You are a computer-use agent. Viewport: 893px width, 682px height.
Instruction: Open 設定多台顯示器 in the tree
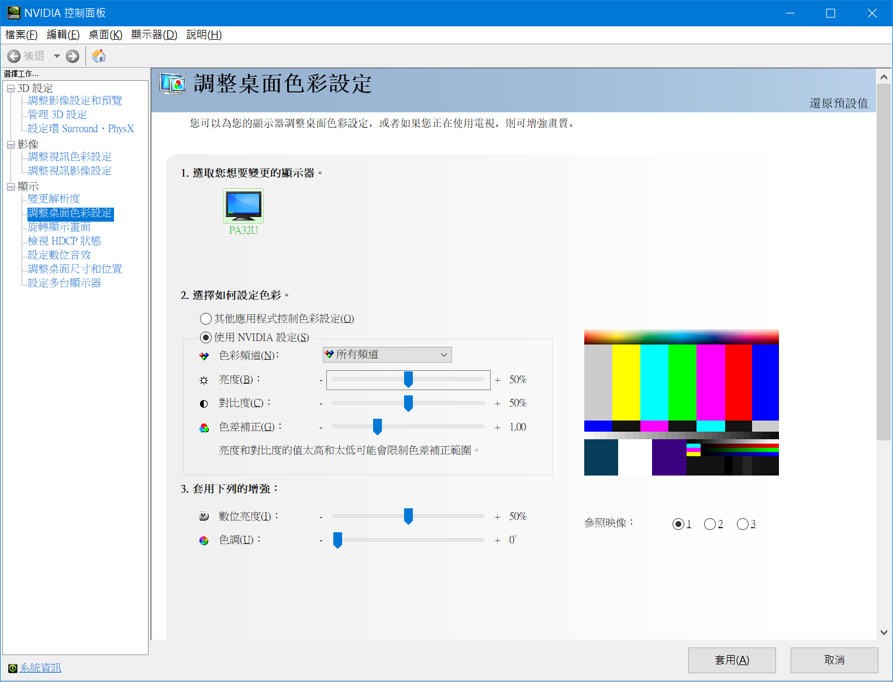click(x=64, y=283)
